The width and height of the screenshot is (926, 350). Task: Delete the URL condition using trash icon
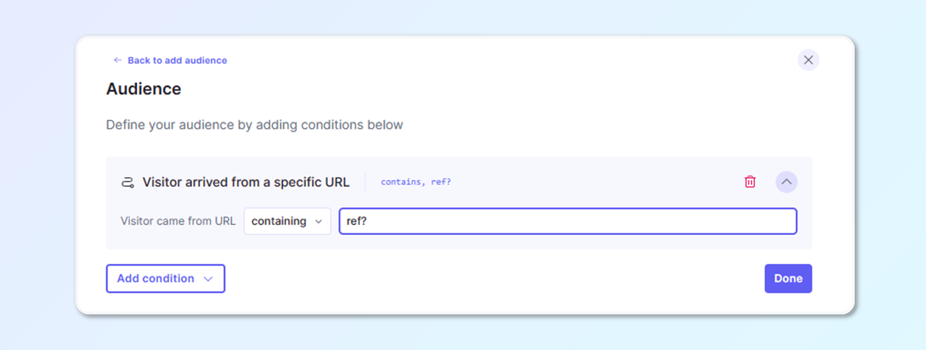point(750,182)
